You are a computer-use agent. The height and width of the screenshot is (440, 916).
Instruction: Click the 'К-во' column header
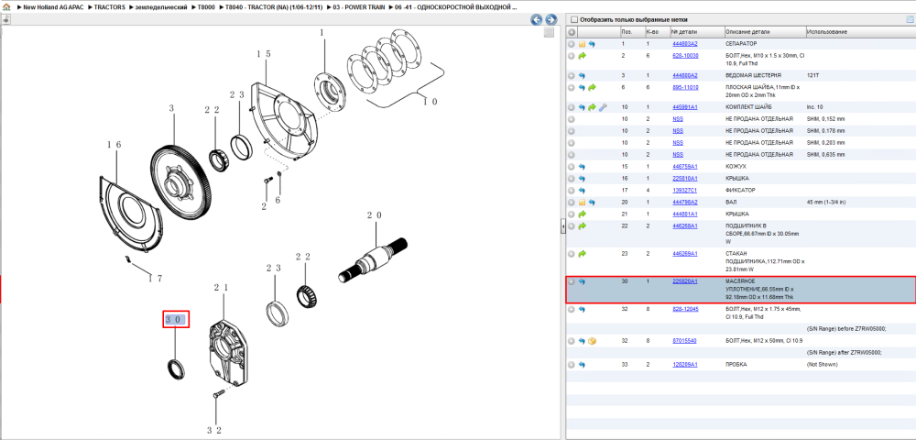tap(657, 32)
